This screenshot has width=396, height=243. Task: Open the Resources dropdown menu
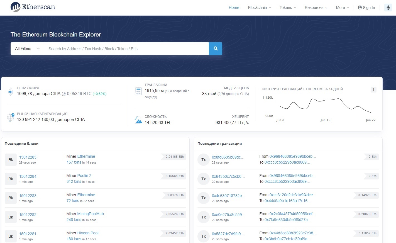316,8
